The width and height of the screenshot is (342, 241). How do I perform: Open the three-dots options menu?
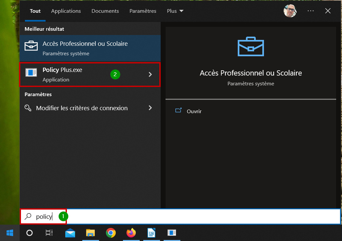tap(311, 11)
